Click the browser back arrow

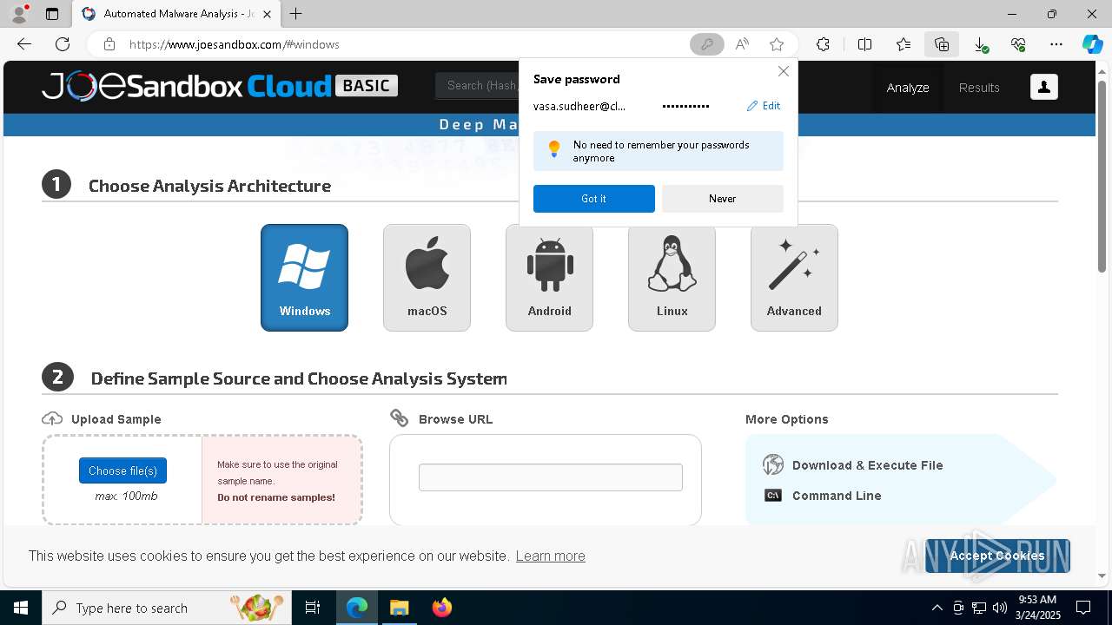(x=24, y=44)
